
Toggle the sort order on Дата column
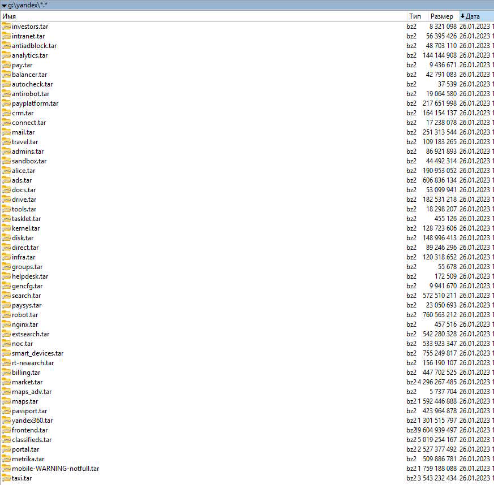coord(476,16)
